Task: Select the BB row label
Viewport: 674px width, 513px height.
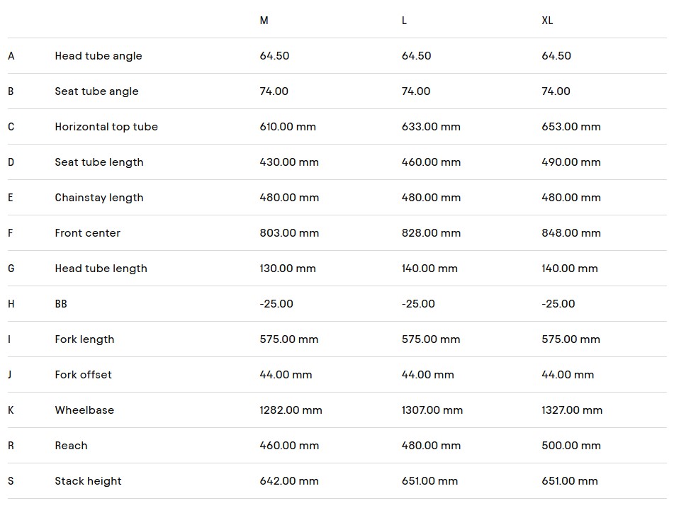Action: coord(61,304)
